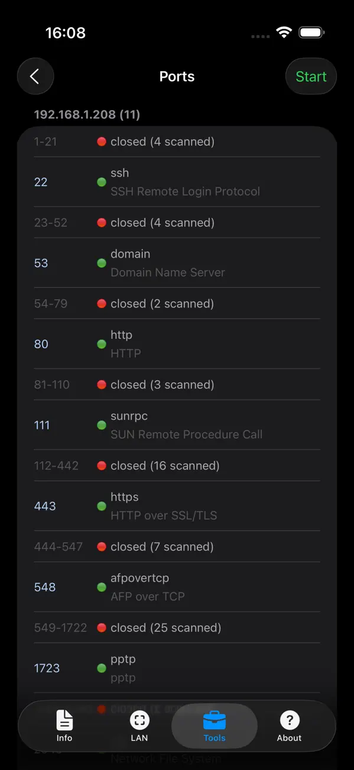Tap the red indicator beside ports 112-442
This screenshot has width=354, height=770.
(x=101, y=466)
